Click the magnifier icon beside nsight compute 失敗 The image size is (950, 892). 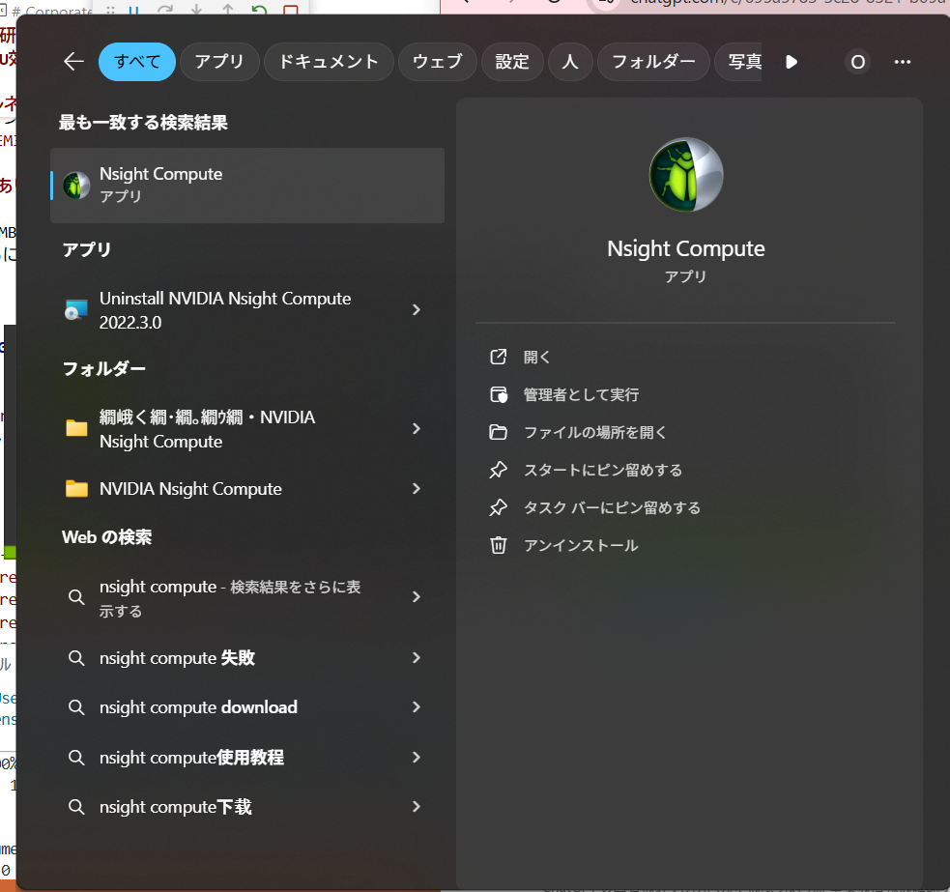pos(76,658)
